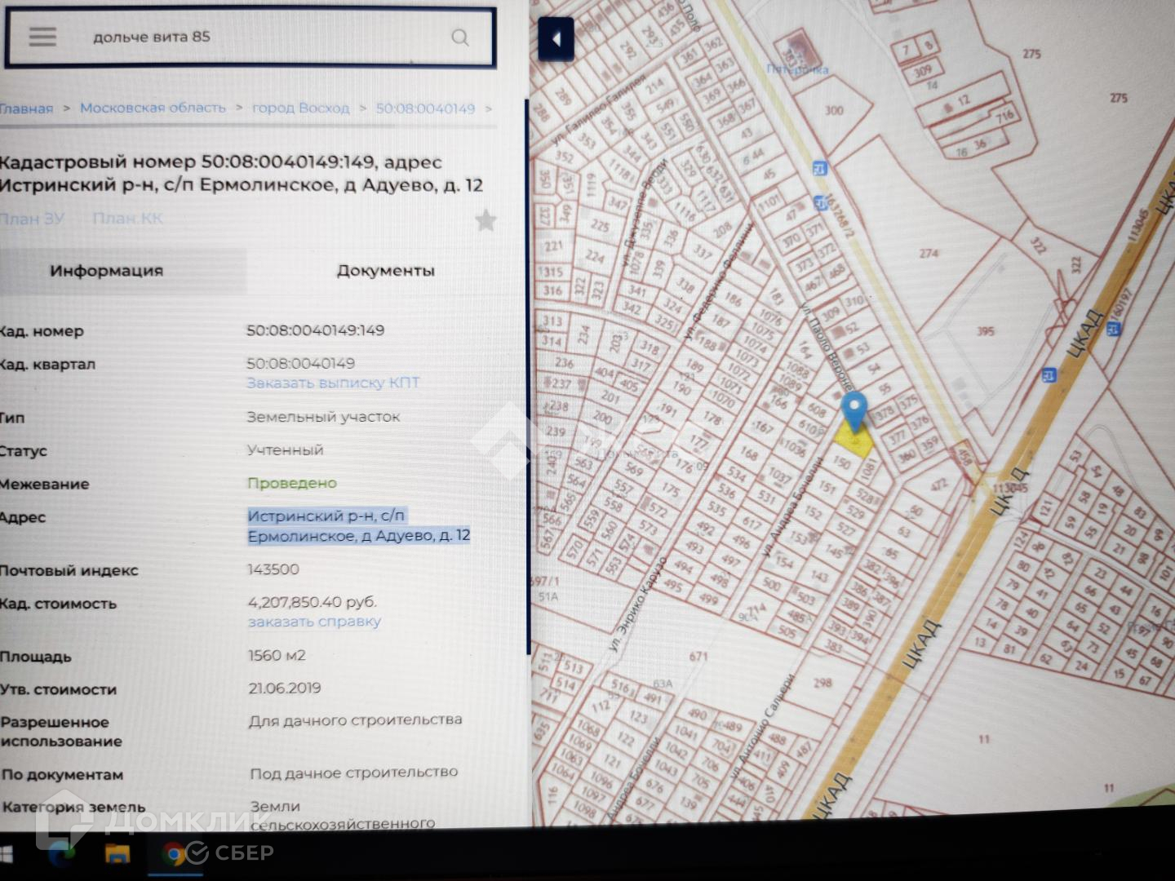This screenshot has height=881, width=1175.
Task: Click the area value 1560 м2
Action: coord(277,655)
